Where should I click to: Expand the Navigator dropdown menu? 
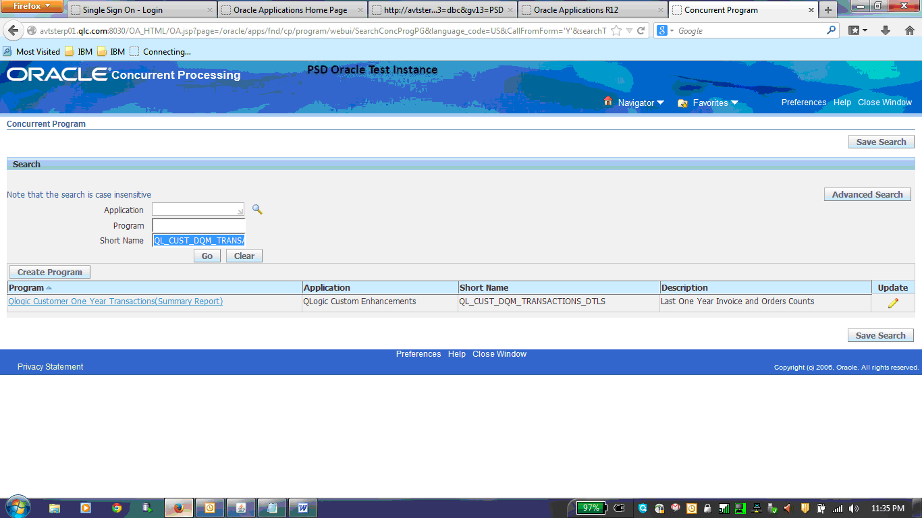click(x=660, y=103)
